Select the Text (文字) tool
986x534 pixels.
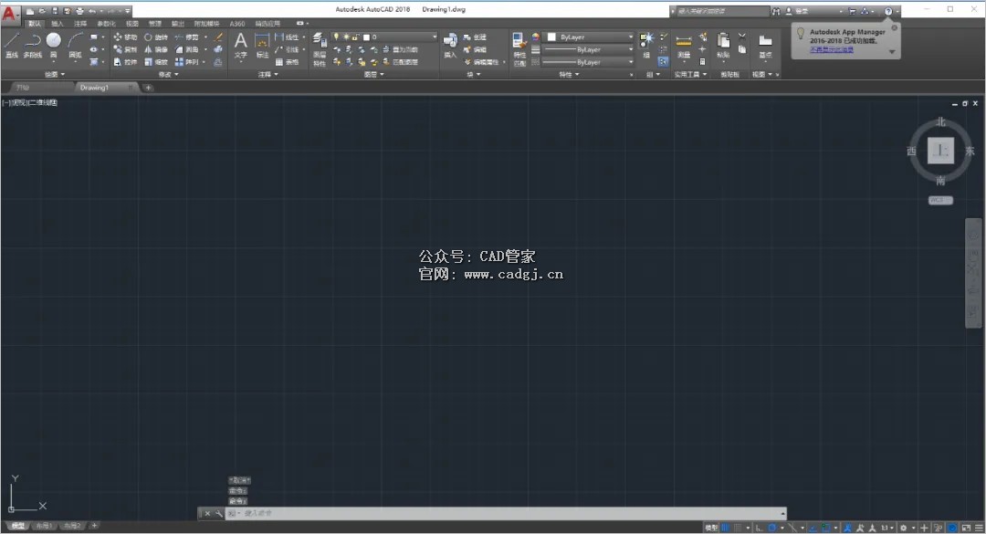point(240,46)
